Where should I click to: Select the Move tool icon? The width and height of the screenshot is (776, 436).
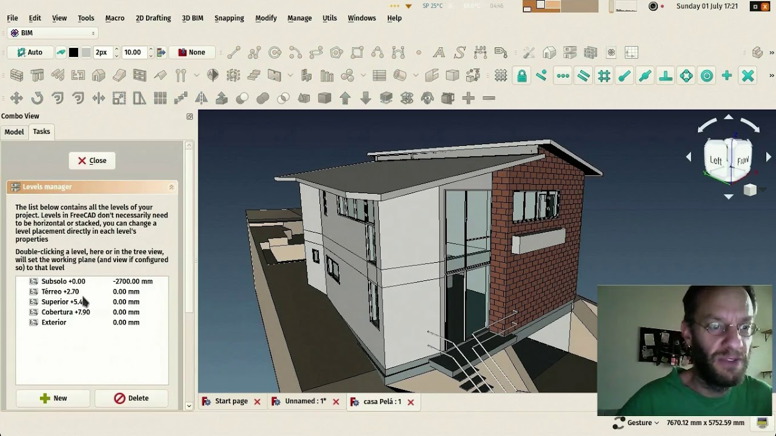(16, 98)
